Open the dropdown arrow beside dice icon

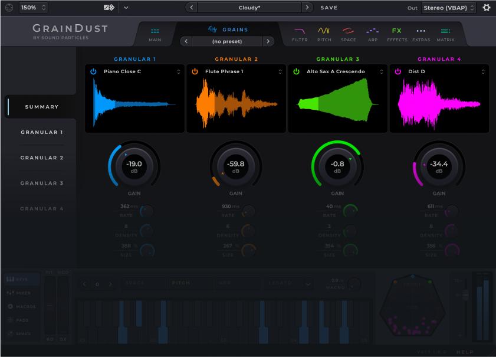click(x=126, y=7)
